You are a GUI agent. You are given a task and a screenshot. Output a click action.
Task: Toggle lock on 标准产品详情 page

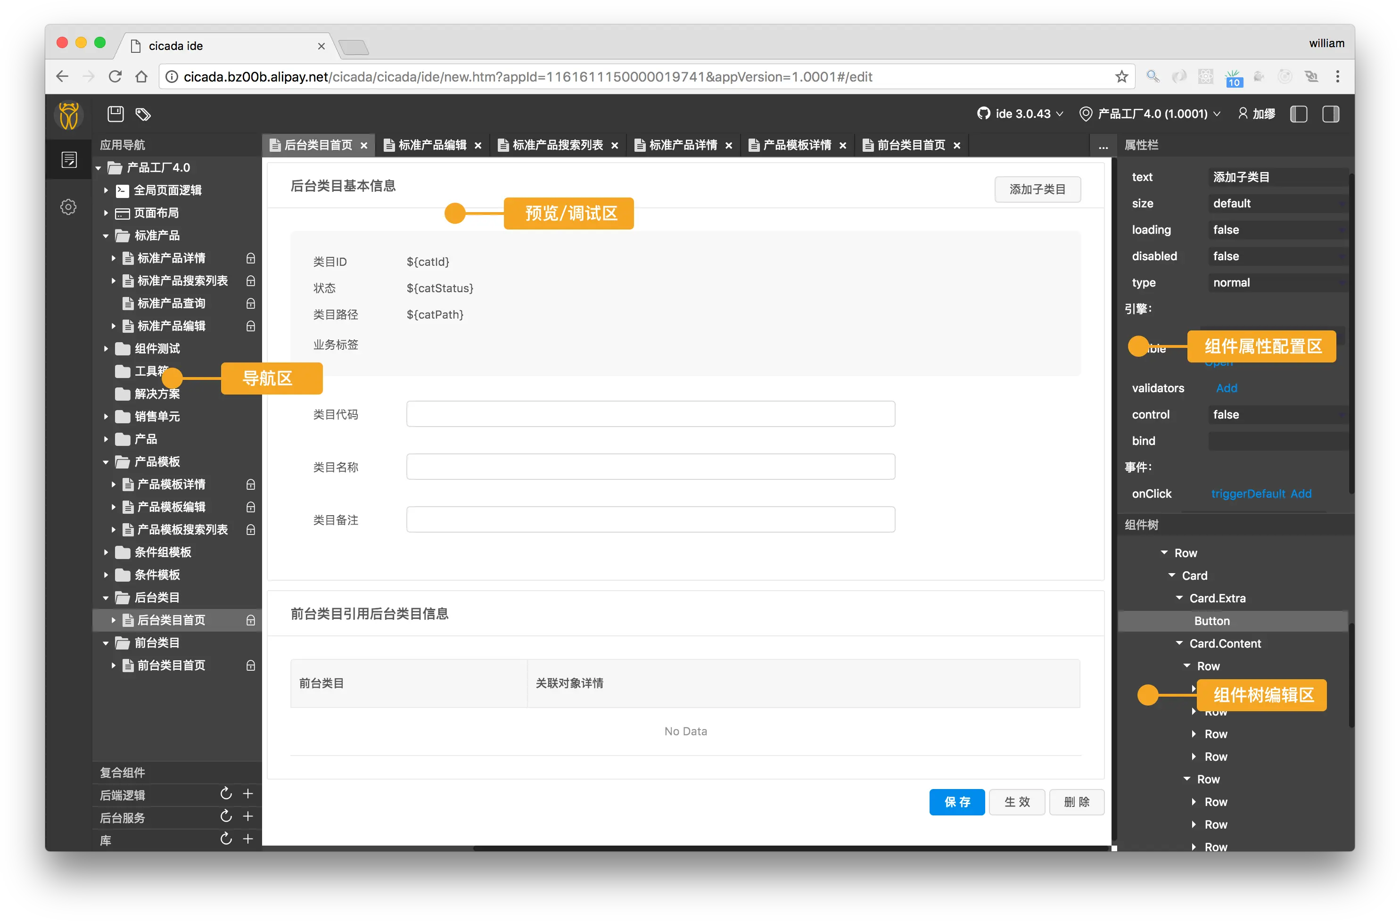[x=251, y=258]
